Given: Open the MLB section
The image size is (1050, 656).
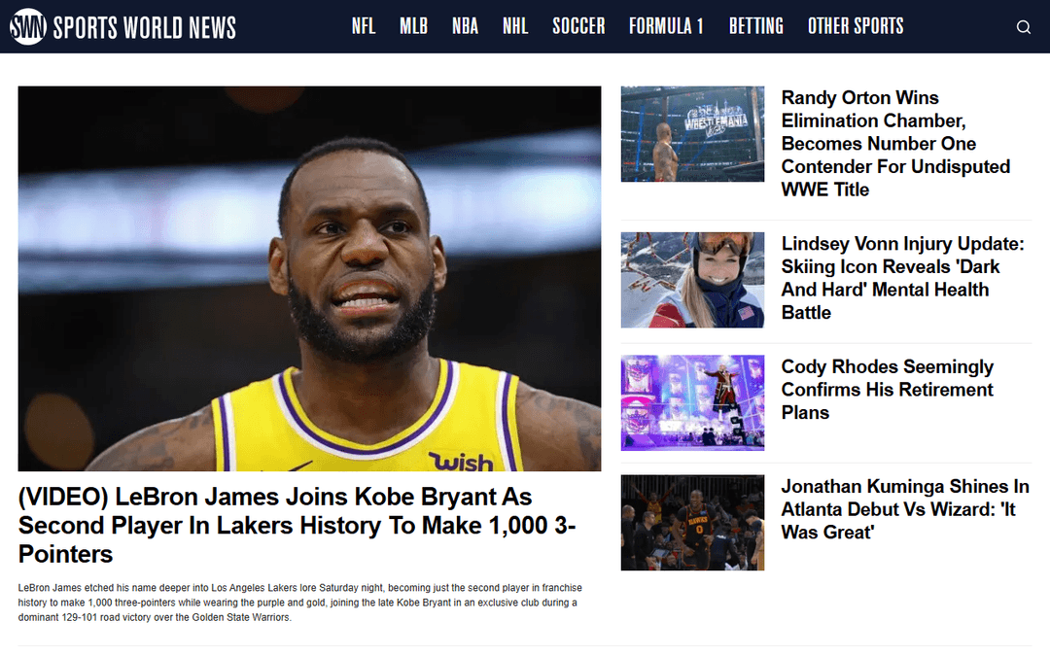Looking at the screenshot, I should 413,26.
